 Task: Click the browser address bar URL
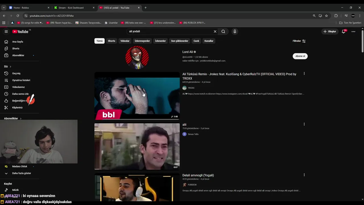pos(51,16)
